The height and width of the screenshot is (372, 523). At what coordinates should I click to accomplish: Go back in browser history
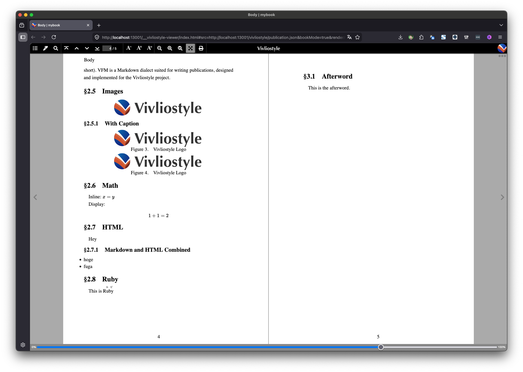[x=33, y=37]
